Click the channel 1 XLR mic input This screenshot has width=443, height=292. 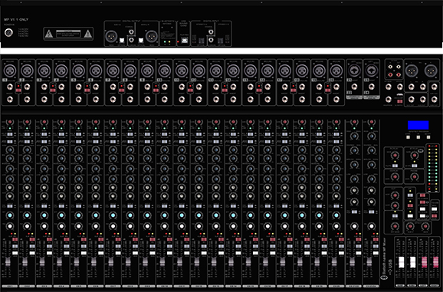coord(10,71)
